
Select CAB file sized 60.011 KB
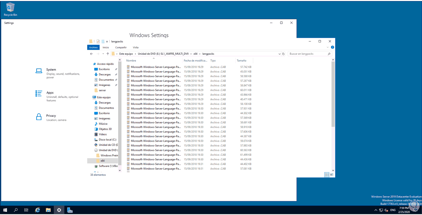click(x=189, y=90)
